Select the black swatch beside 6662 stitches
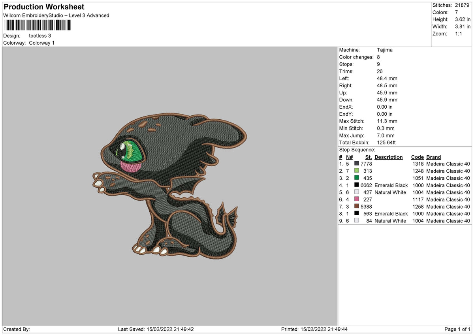 [357, 185]
